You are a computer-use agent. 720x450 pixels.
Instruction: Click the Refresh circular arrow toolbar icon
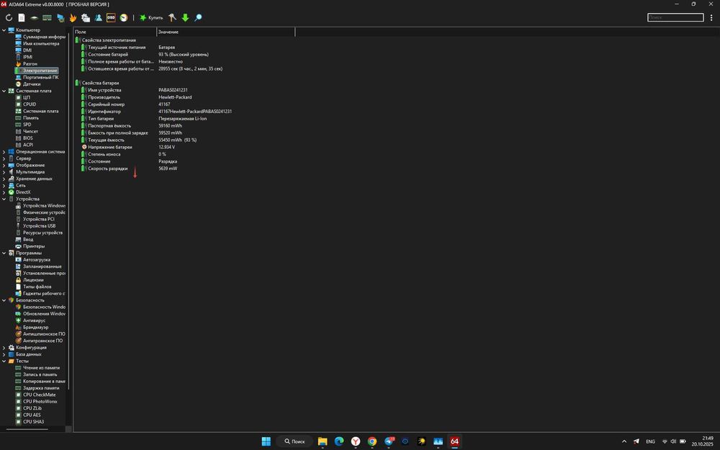point(9,17)
